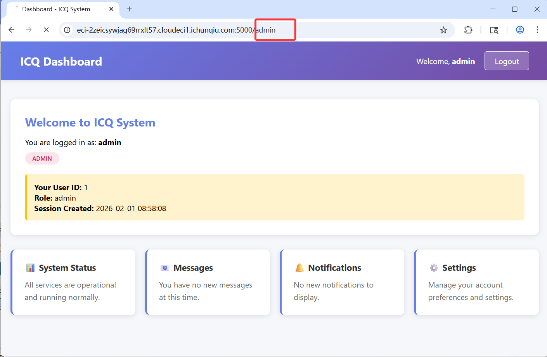This screenshot has height=357, width=547.
Task: Open the Chrome three-dot menu
Action: 537,30
